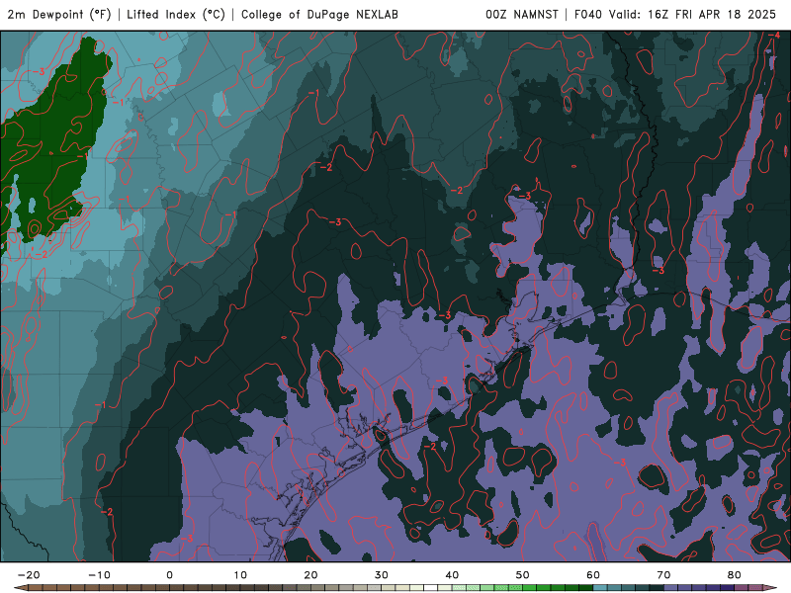Click the "0" colorbar scale label

[x=169, y=575]
